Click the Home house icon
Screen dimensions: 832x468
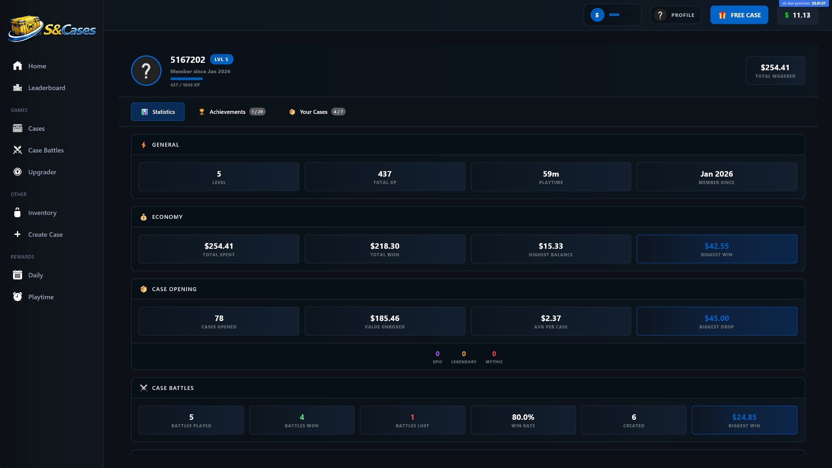click(x=17, y=66)
